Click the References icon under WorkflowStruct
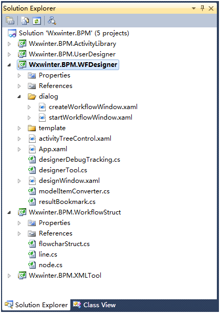This screenshot has height=313, width=220. (x=32, y=233)
